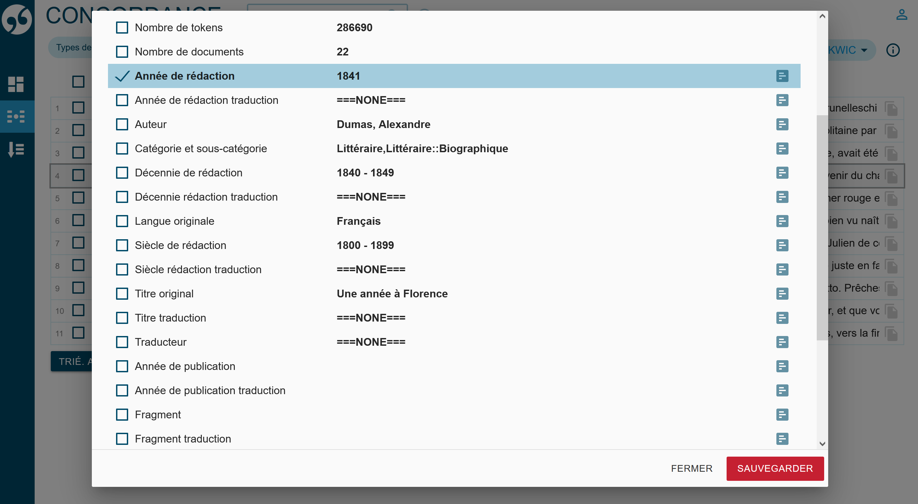Click the Fragment traduction row icon
The height and width of the screenshot is (504, 918).
point(782,439)
